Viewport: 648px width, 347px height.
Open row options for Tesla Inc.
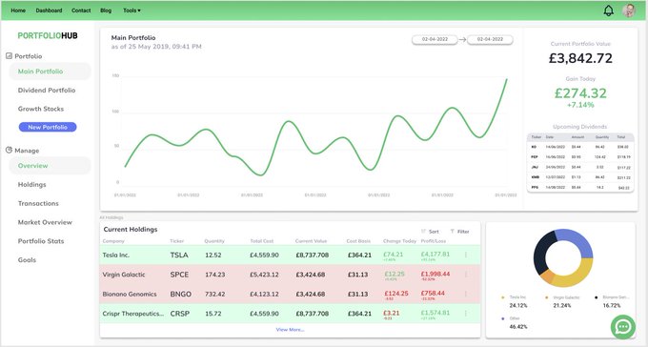click(x=466, y=255)
